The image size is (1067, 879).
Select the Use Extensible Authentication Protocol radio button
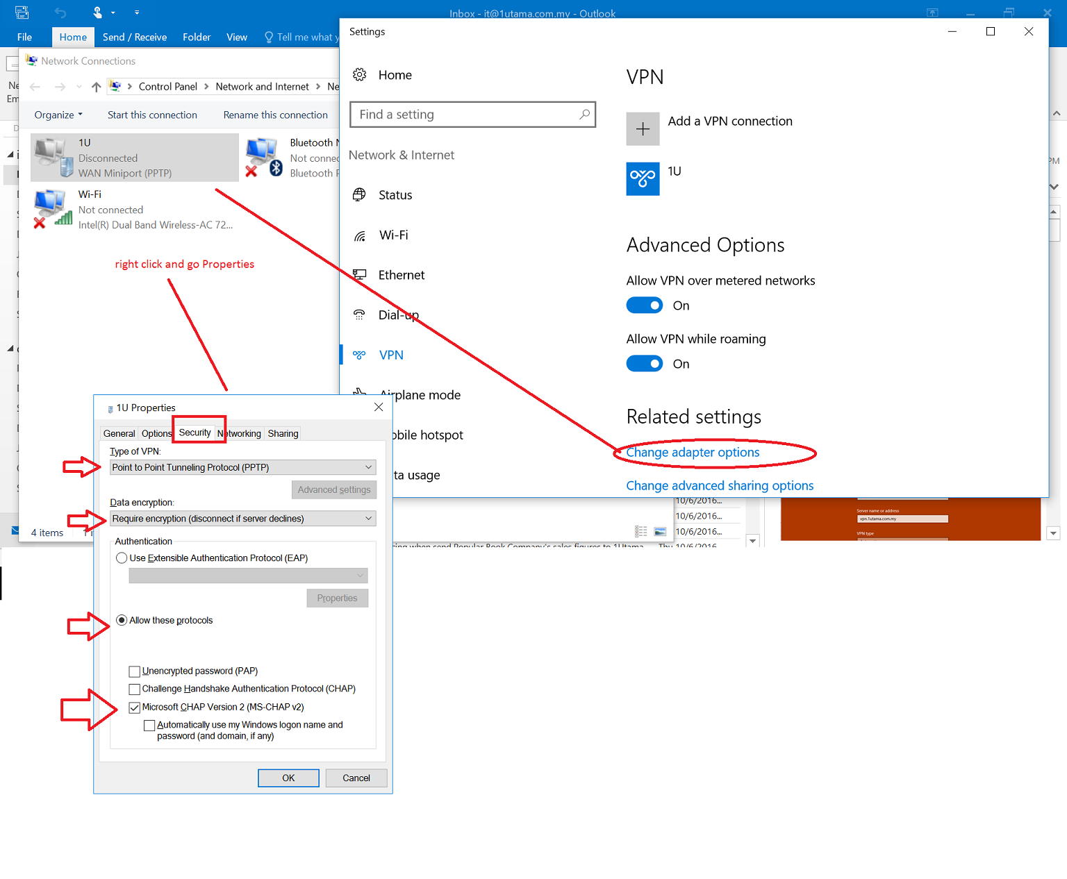point(122,558)
